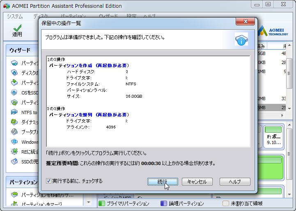296x211 pixels.
Task: Open ヘルプ button in the dialog
Action: pos(235,181)
